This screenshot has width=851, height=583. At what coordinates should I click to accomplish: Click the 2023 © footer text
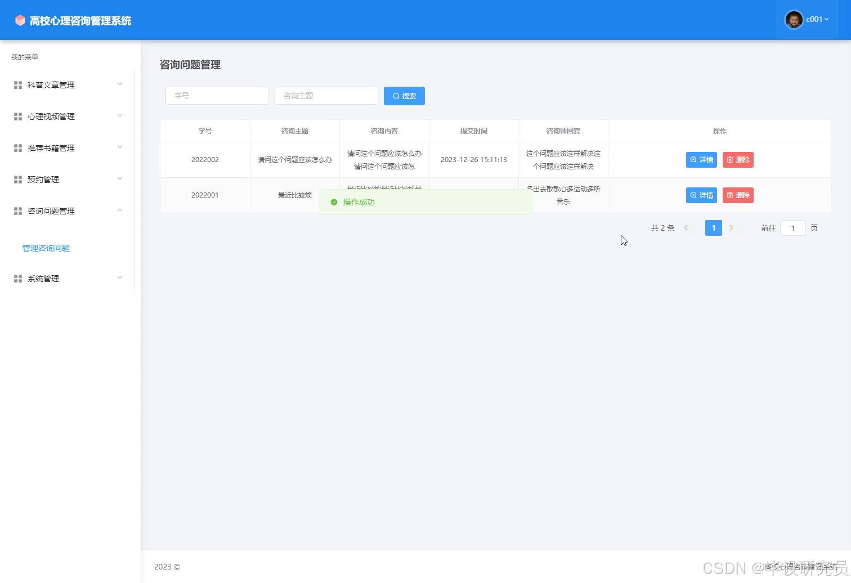click(x=167, y=567)
